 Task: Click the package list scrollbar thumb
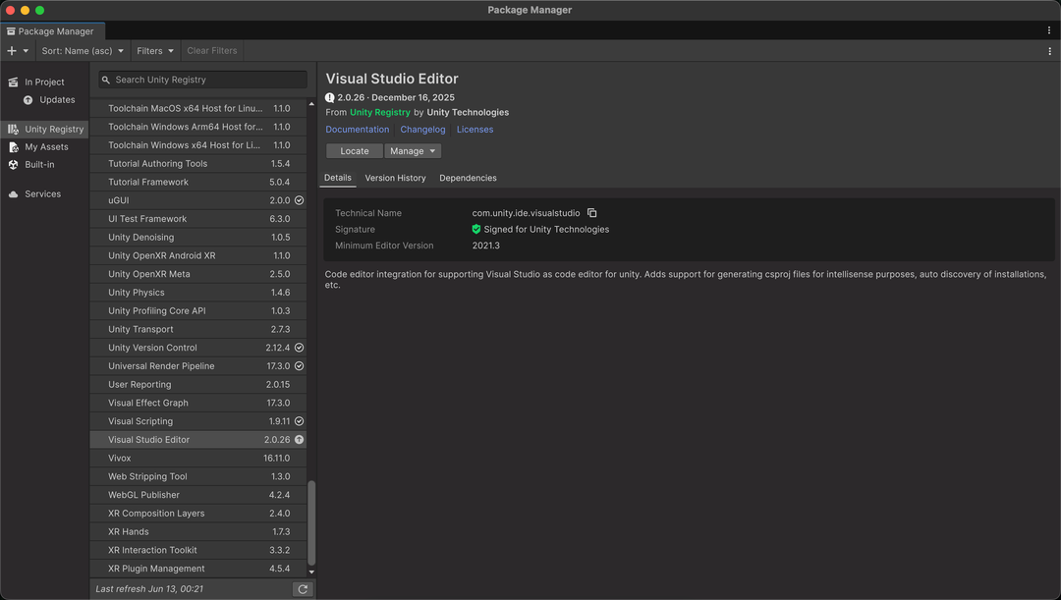(312, 522)
